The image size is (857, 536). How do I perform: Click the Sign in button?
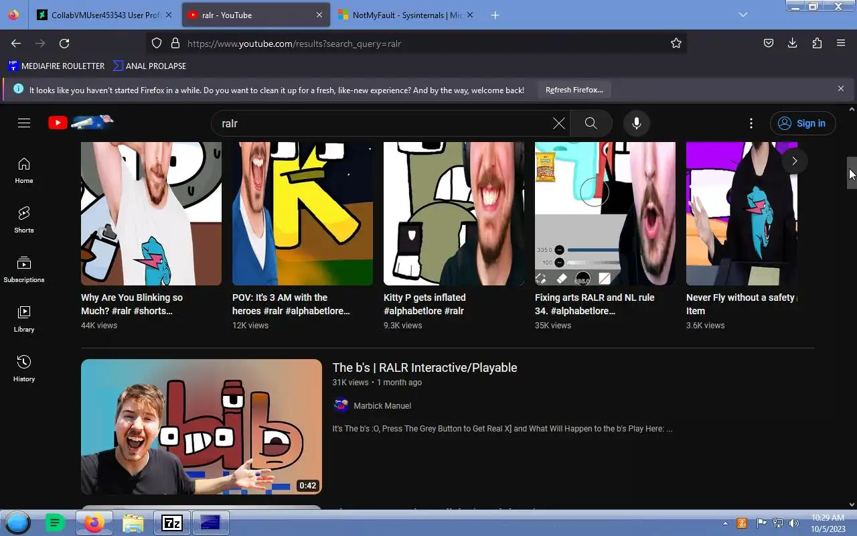tap(803, 123)
